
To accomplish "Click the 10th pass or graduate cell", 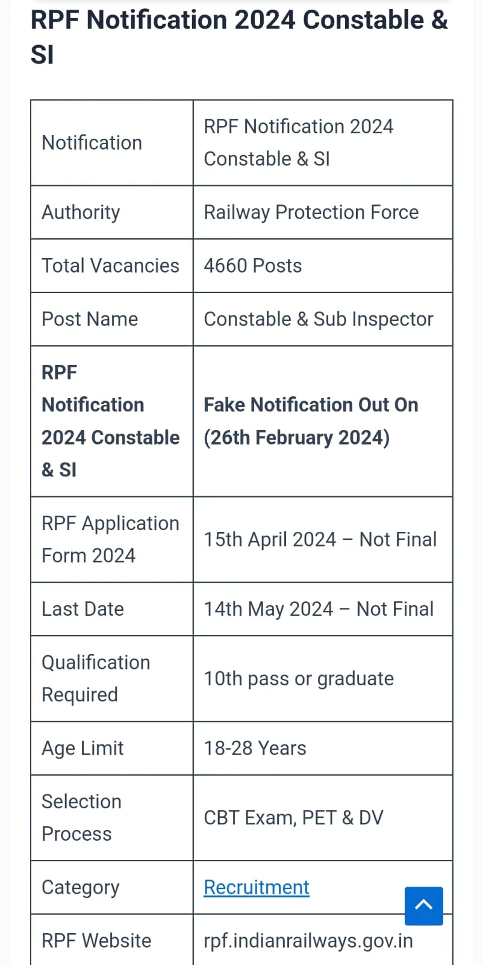I will click(x=299, y=679).
